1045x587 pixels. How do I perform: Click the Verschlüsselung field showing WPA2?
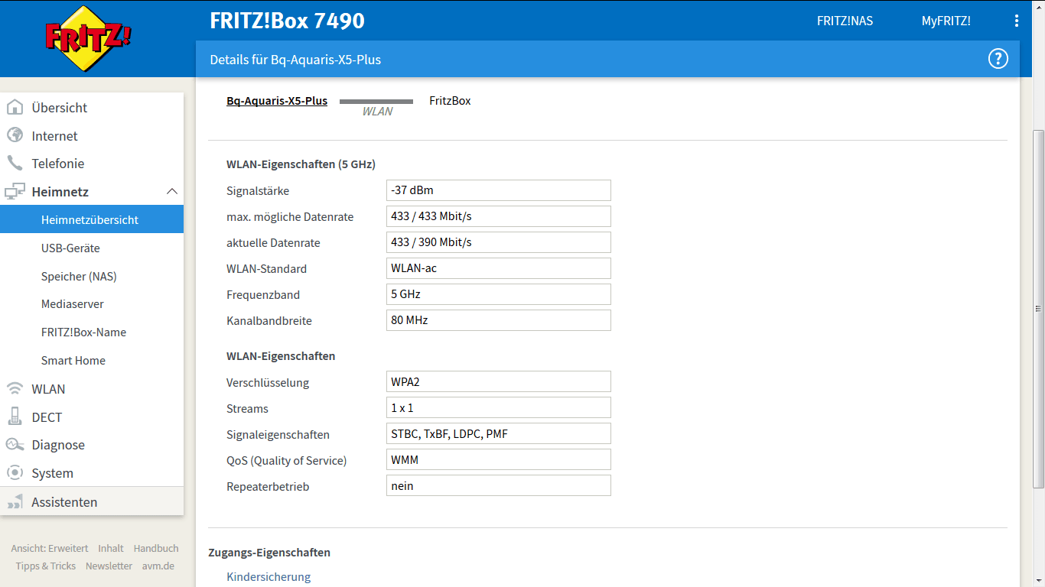(499, 381)
